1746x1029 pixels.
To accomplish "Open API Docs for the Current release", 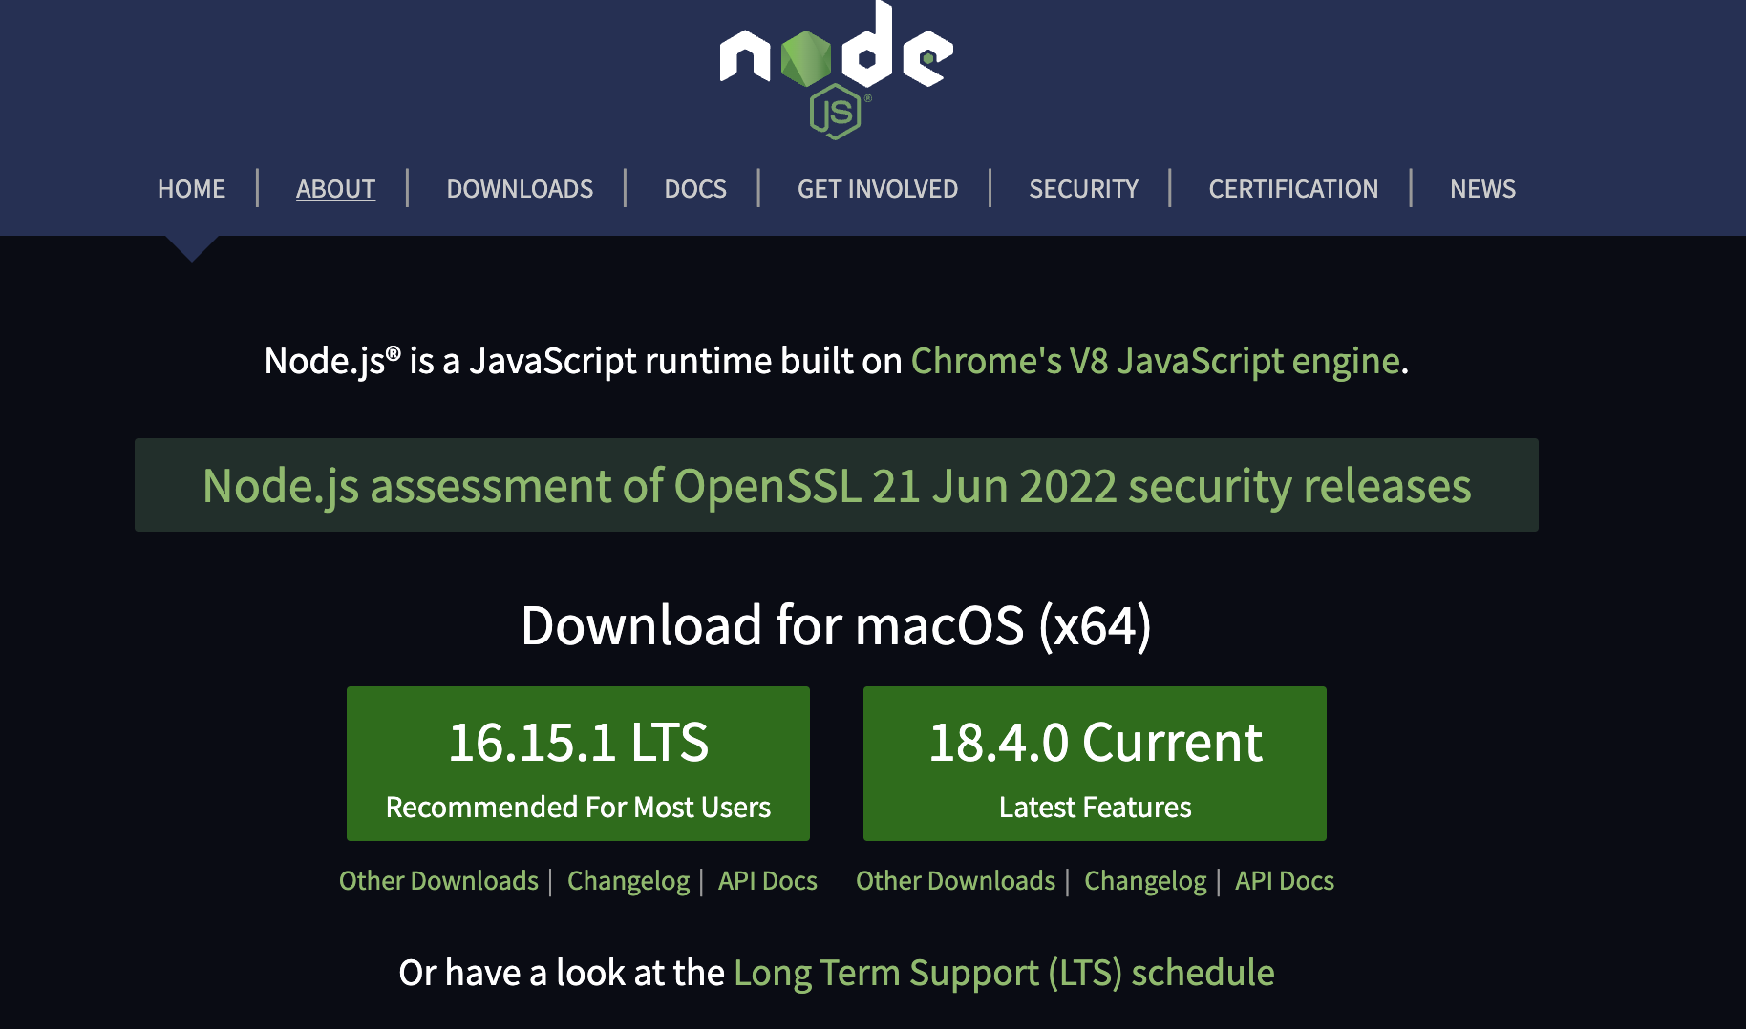I will pos(1284,880).
